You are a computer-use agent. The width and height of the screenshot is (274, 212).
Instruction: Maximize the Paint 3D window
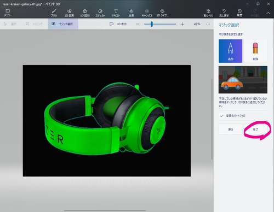tap(258, 4)
